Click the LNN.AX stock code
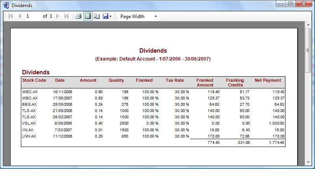315x169 pixels. [x=29, y=136]
